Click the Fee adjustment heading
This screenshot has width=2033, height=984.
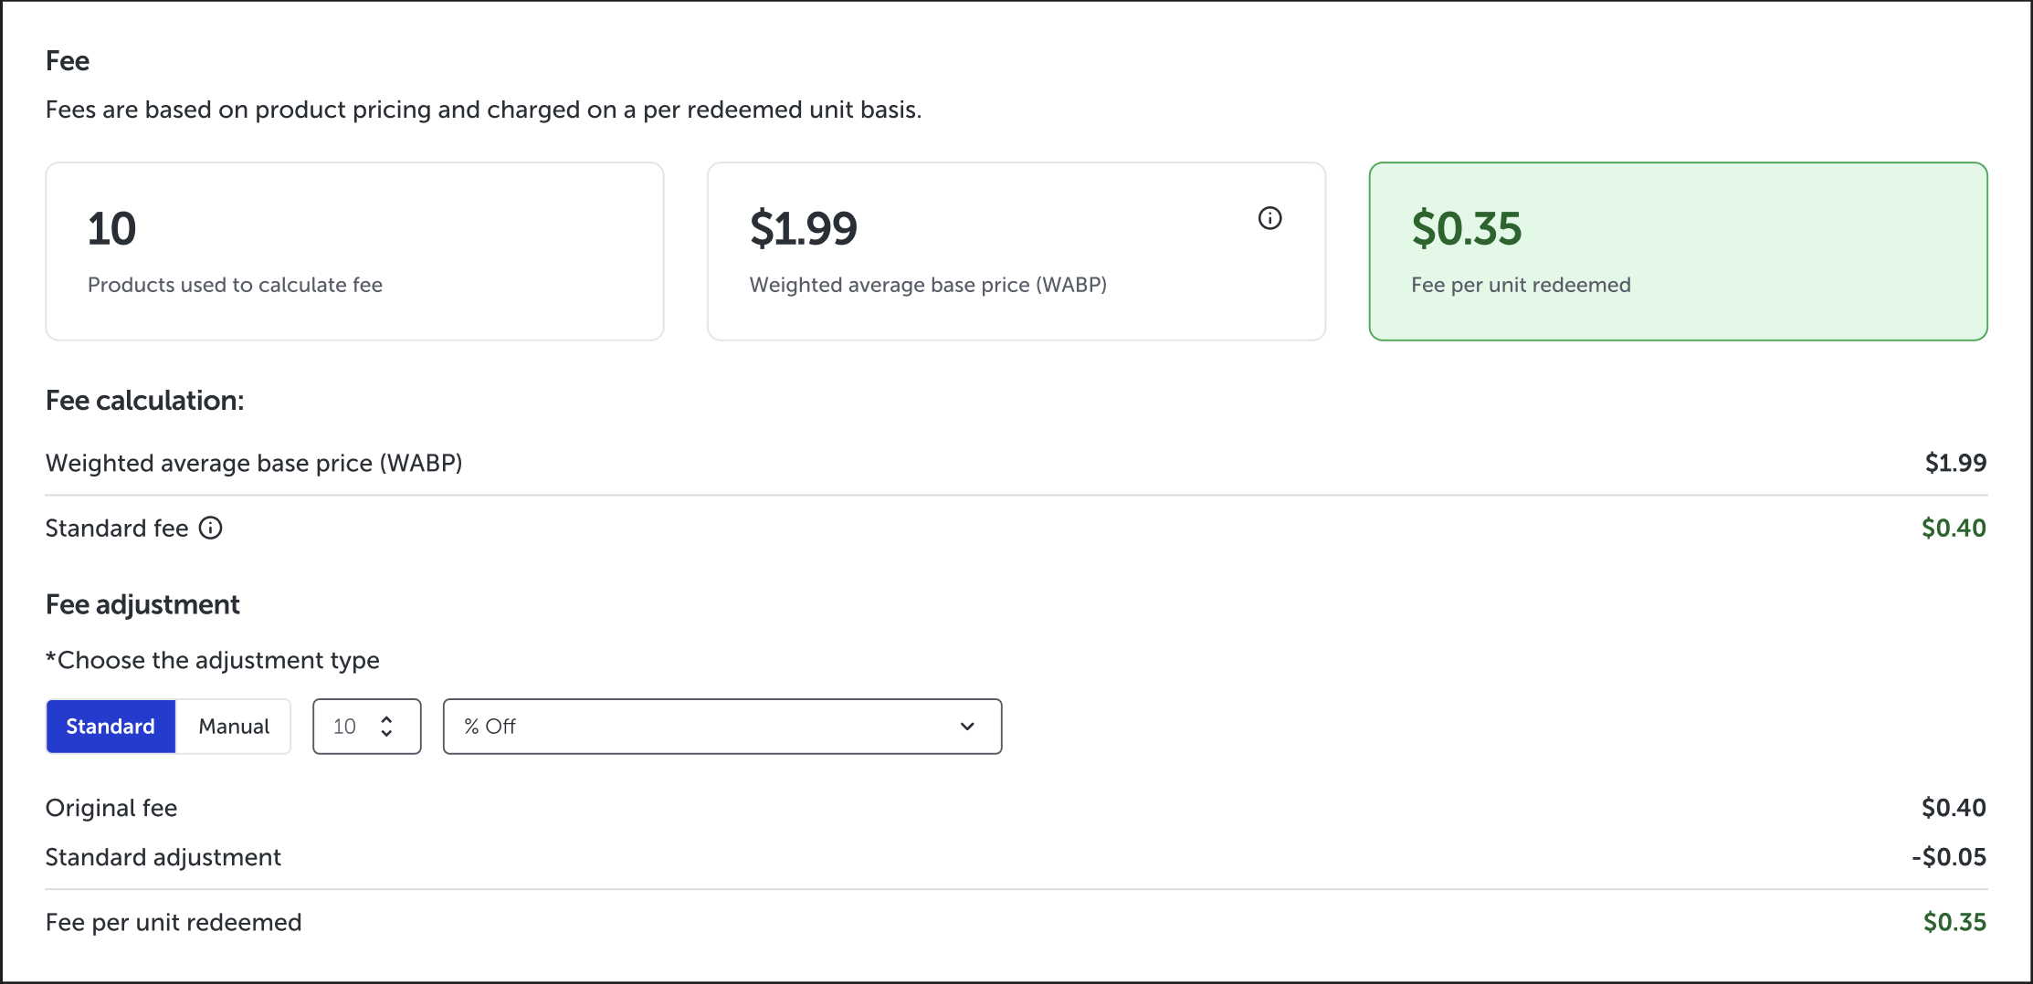[x=142, y=605]
